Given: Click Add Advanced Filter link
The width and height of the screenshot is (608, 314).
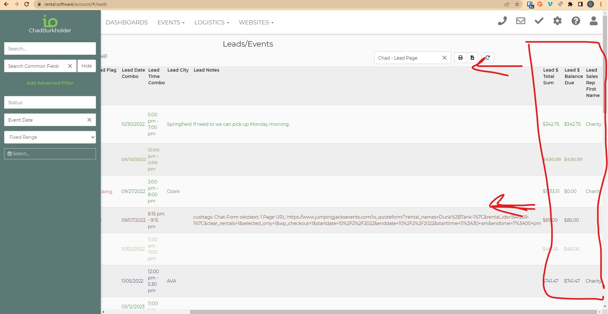Looking at the screenshot, I should coord(50,83).
